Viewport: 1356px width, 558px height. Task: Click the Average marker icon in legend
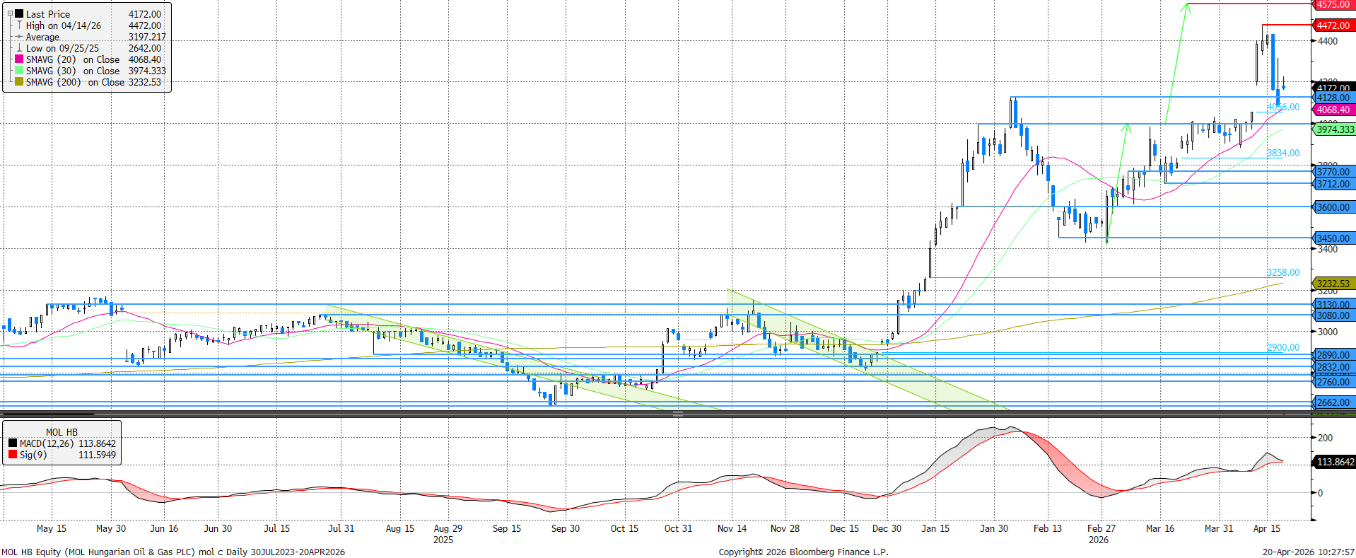tap(19, 37)
